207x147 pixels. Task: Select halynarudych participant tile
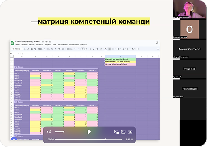(x=190, y=89)
